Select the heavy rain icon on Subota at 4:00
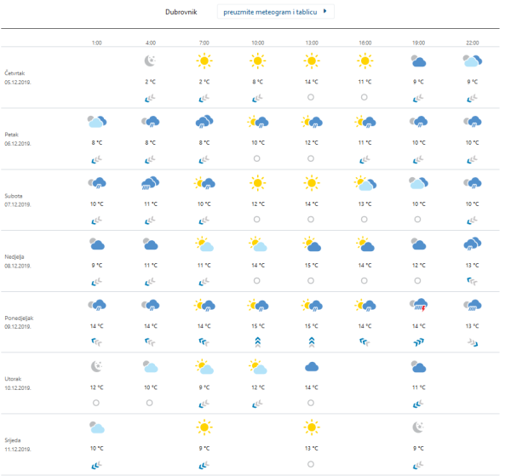The width and height of the screenshot is (511, 476). pyautogui.click(x=150, y=183)
